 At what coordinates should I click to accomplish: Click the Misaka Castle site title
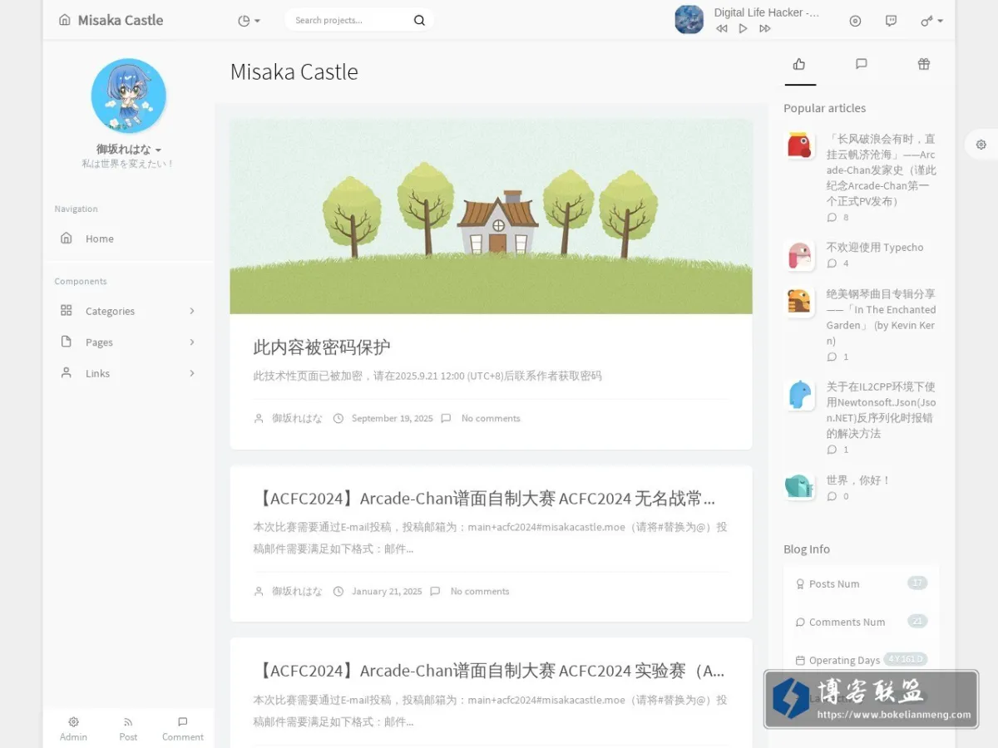[x=121, y=20]
